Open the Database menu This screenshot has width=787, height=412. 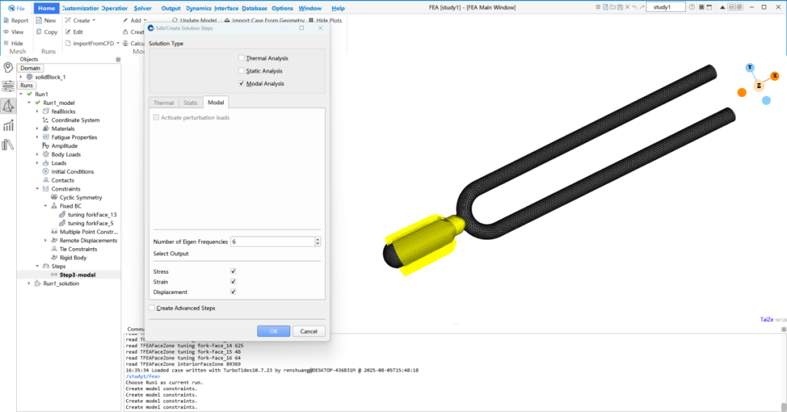[x=254, y=8]
